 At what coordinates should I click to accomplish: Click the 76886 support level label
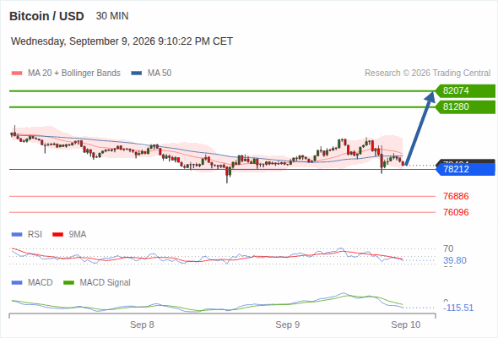tap(456, 196)
